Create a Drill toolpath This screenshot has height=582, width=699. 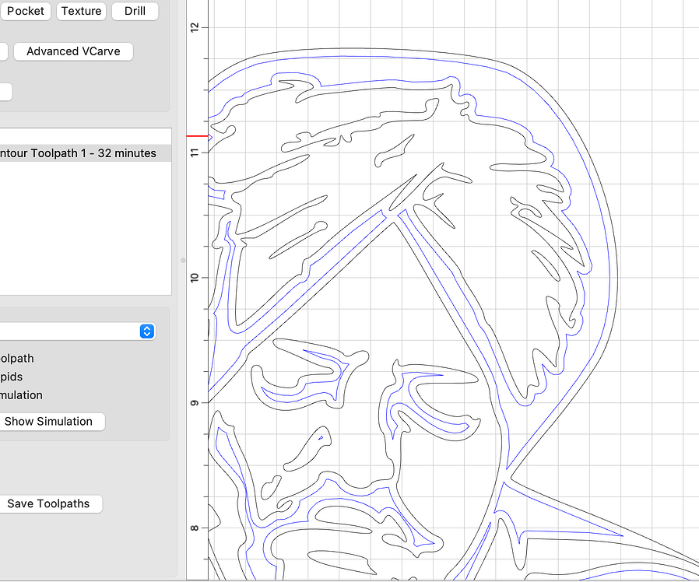[x=135, y=11]
